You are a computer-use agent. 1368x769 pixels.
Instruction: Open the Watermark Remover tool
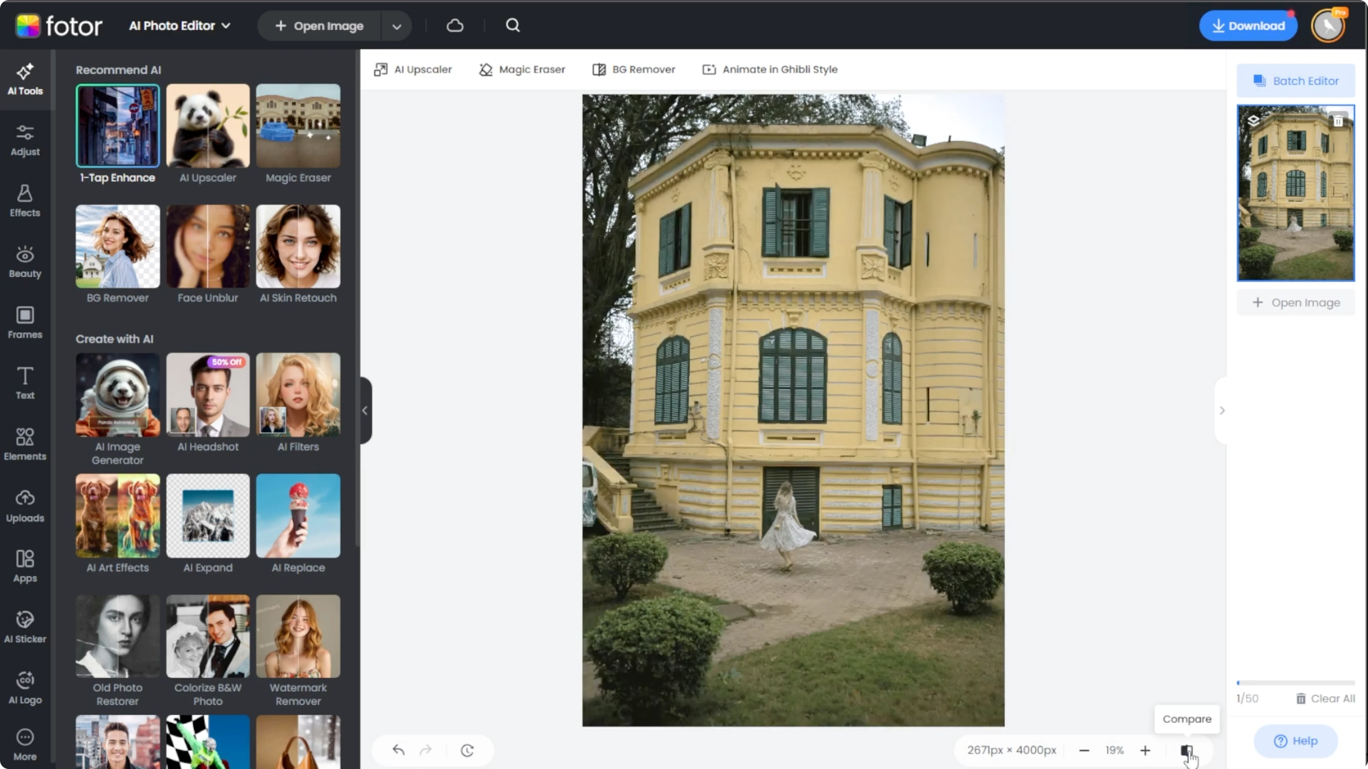(298, 651)
